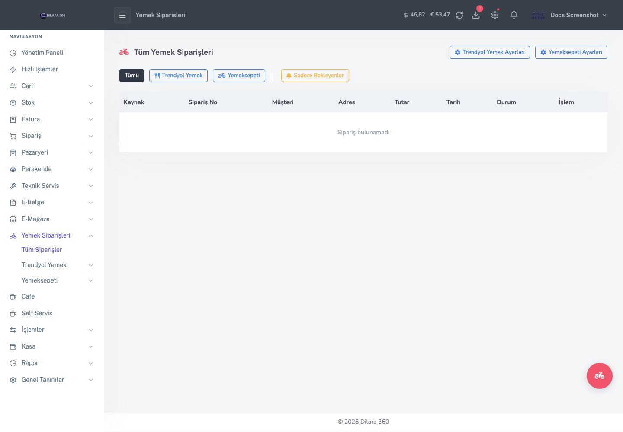Click the floating red motorcycle button
Screen dimensions: 623x432
pyautogui.click(x=600, y=376)
